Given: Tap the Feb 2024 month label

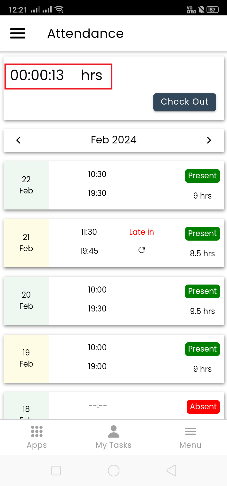Looking at the screenshot, I should pyautogui.click(x=114, y=140).
